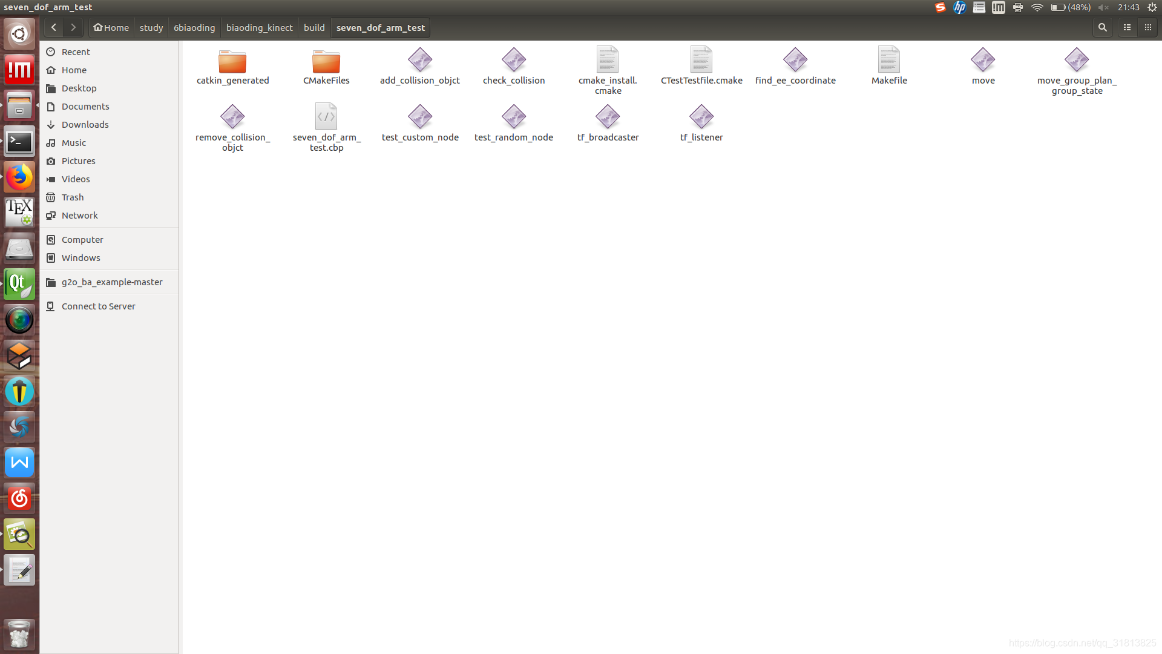1162x654 pixels.
Task: Open Downloads in the sidebar
Action: 85,125
